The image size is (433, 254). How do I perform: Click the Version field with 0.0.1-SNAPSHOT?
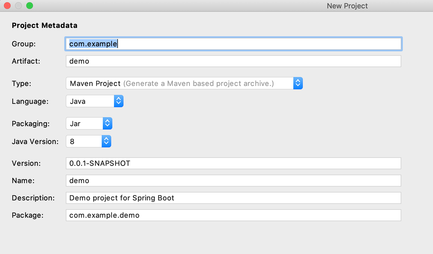[x=233, y=163]
